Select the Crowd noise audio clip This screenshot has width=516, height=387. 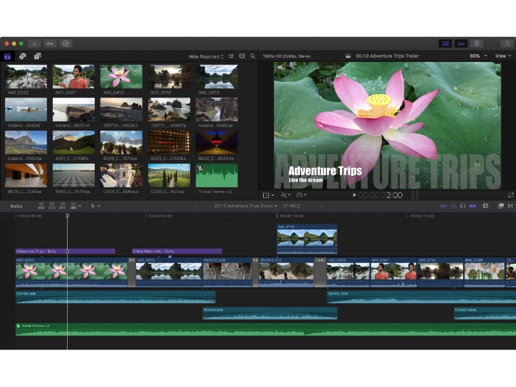pyautogui.click(x=485, y=313)
